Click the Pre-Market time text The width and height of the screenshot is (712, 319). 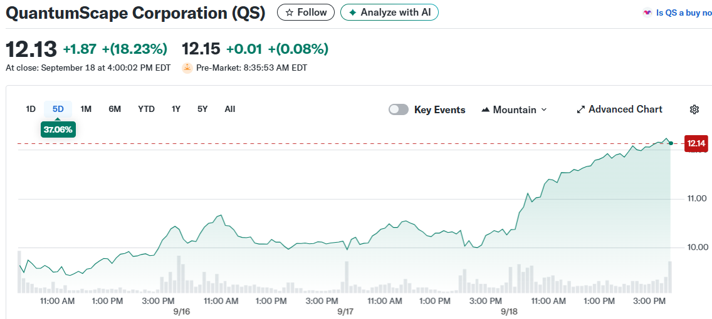click(251, 68)
